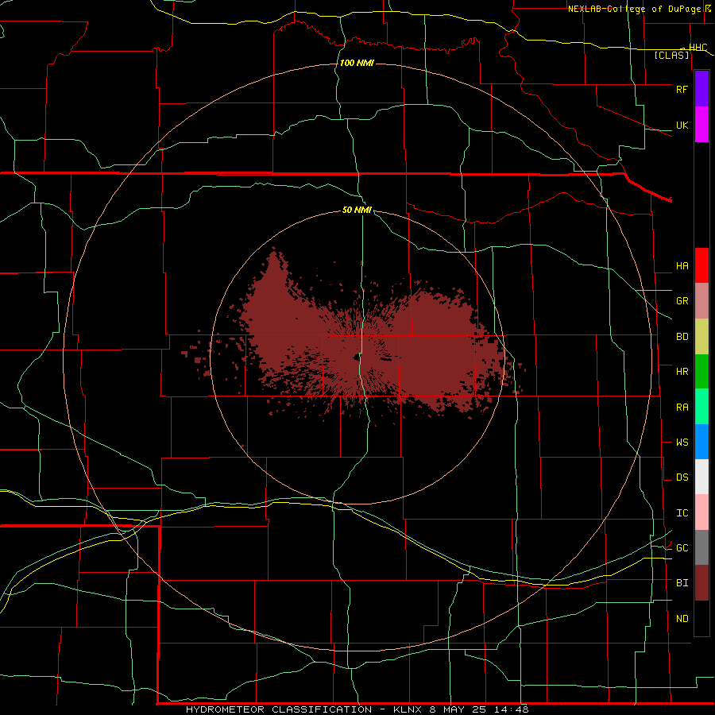Screen dimensions: 715x715
Task: Click the HR green legend swatch
Action: click(701, 372)
